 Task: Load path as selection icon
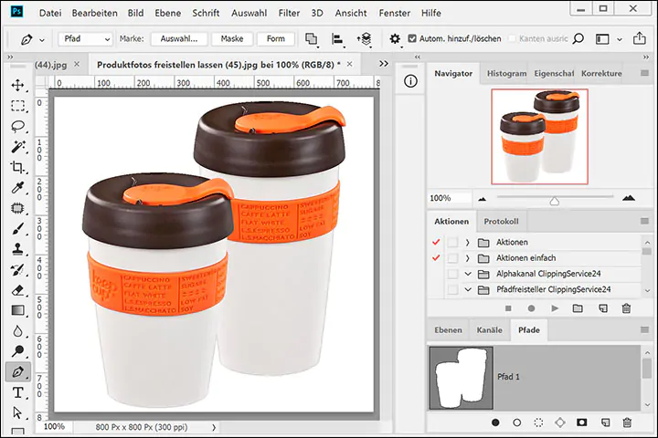(x=539, y=422)
